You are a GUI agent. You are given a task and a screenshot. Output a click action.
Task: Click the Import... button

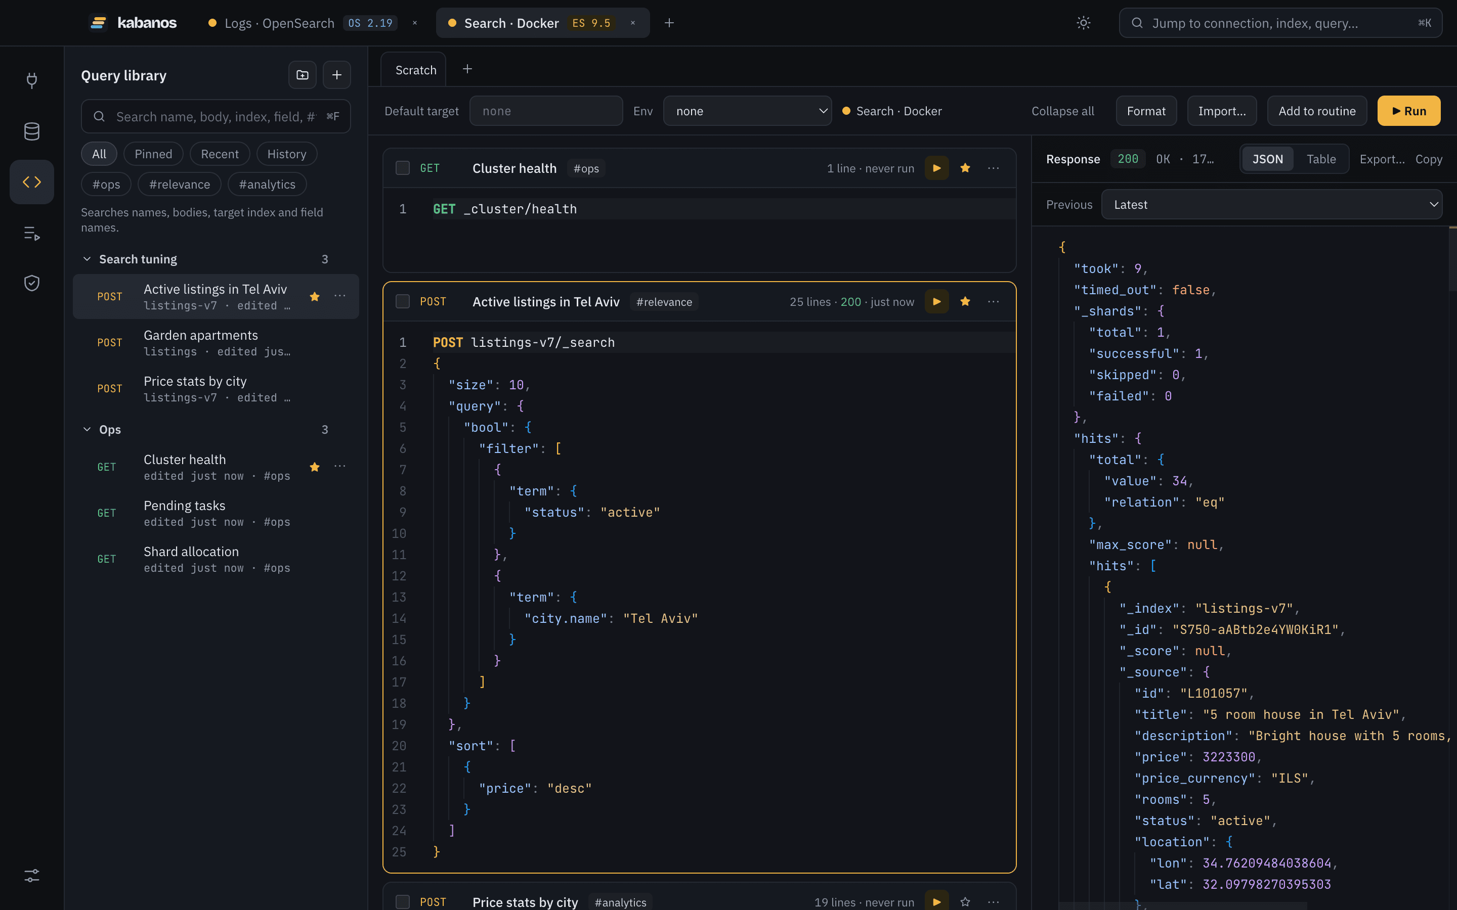(1222, 111)
